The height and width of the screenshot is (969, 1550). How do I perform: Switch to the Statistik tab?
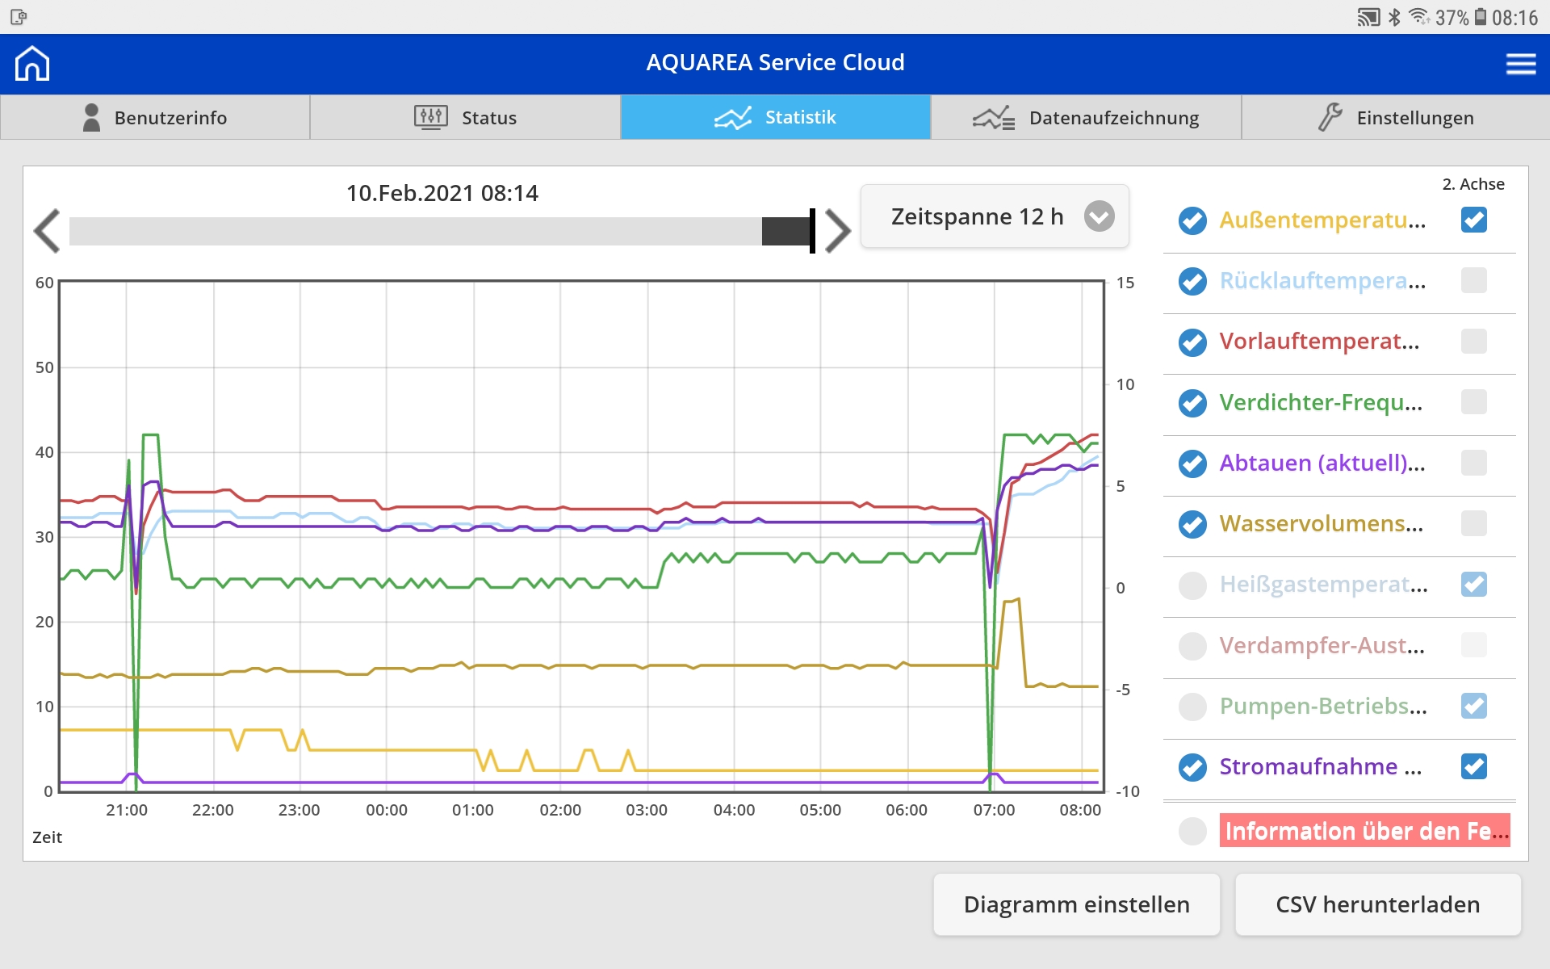pos(775,117)
